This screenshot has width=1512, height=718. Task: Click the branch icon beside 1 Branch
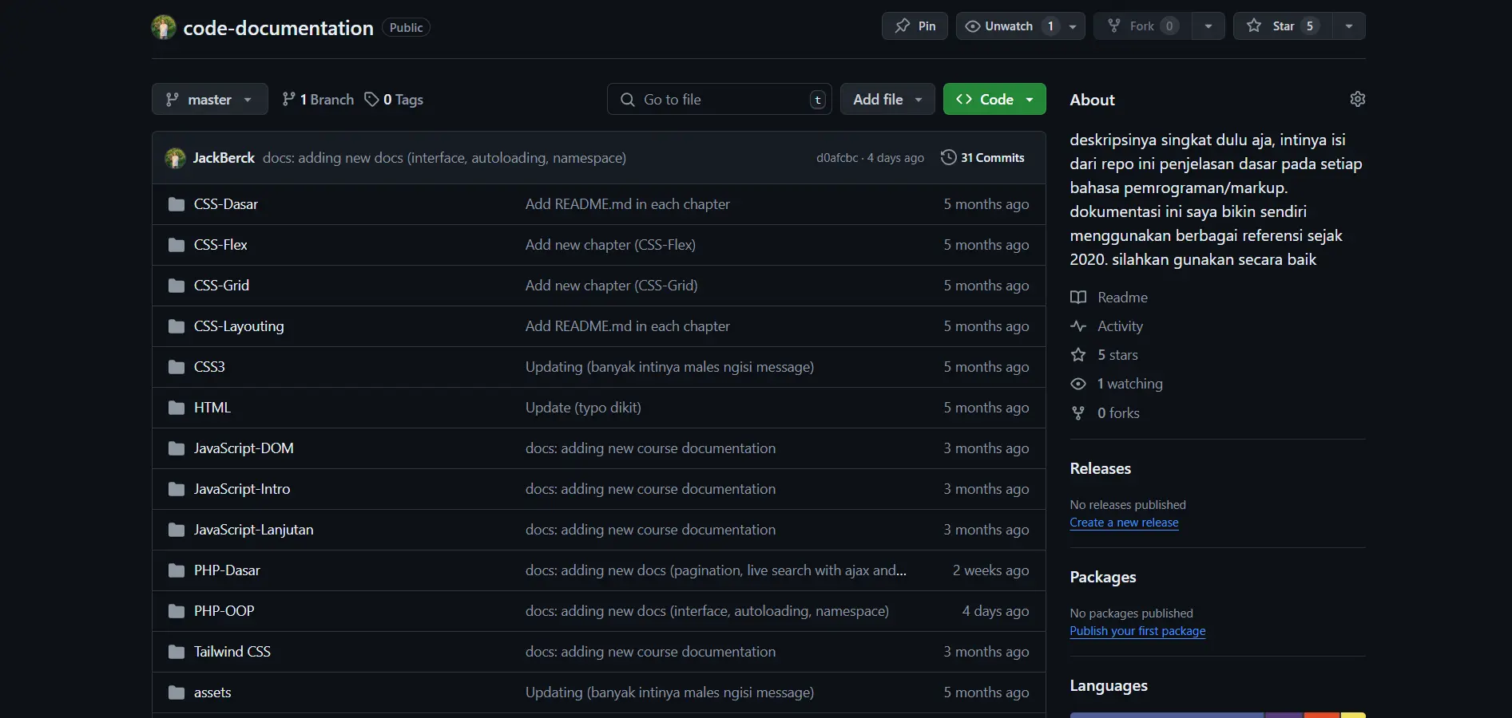click(288, 99)
